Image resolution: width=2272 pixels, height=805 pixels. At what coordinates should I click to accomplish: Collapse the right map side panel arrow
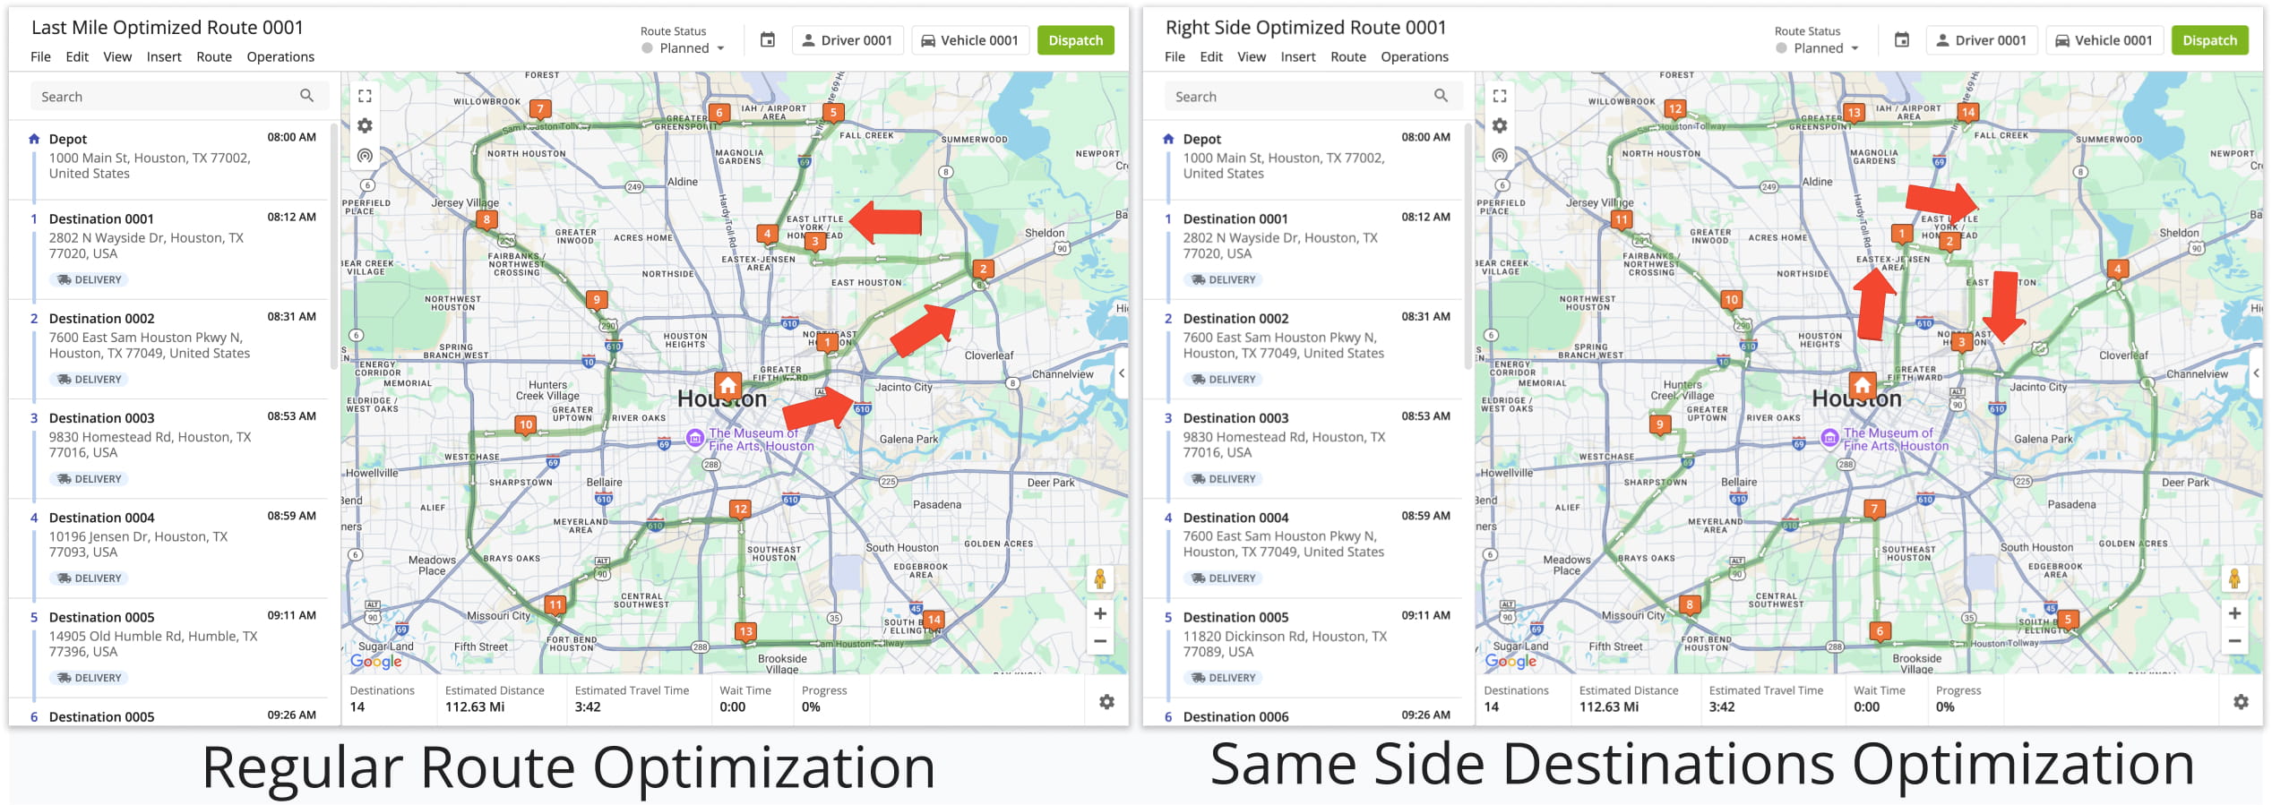(2255, 373)
